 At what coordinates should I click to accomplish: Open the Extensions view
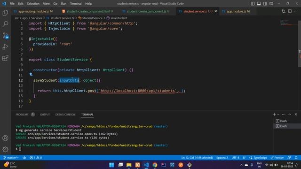[5, 58]
